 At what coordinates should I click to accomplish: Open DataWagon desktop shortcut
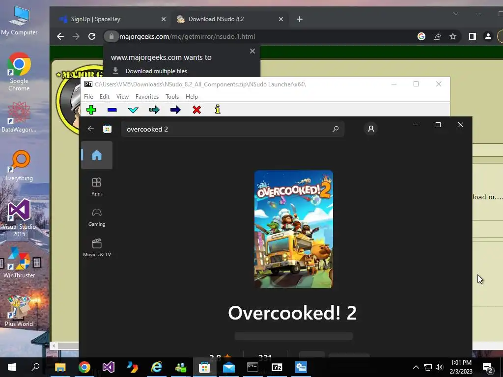coord(19,117)
